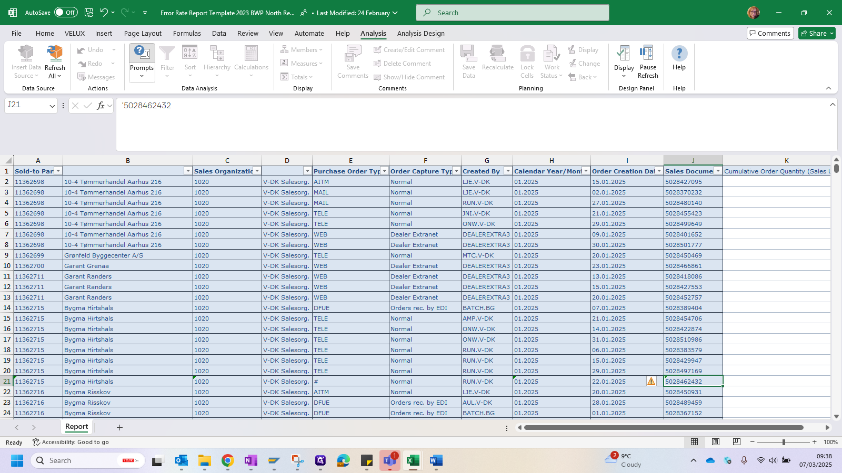Open Chrome from the taskbar
The image size is (842, 473).
tap(227, 461)
